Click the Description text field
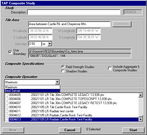This screenshot has width=147, height=135. [x=74, y=12]
